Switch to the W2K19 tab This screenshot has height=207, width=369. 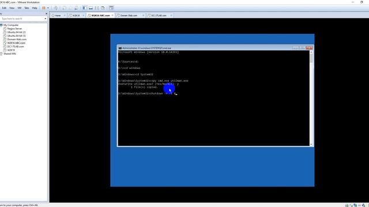coord(76,16)
